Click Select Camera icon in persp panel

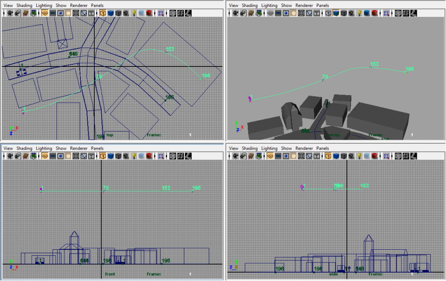coord(235,13)
